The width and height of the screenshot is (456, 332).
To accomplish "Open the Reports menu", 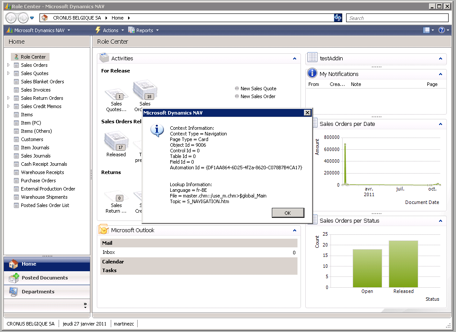I will click(x=144, y=30).
